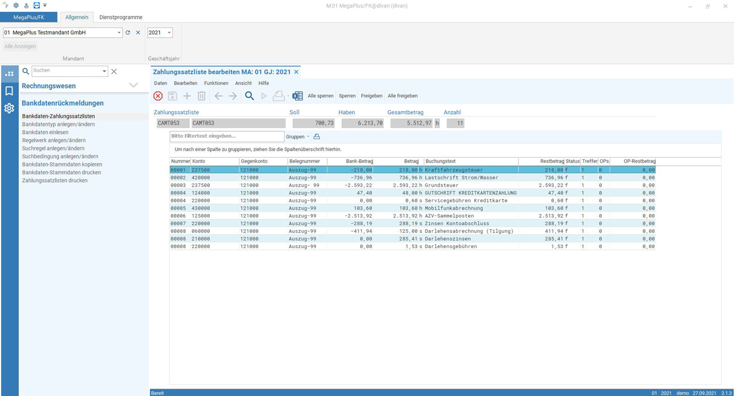Click the play triangle toolbar icon

pos(264,96)
